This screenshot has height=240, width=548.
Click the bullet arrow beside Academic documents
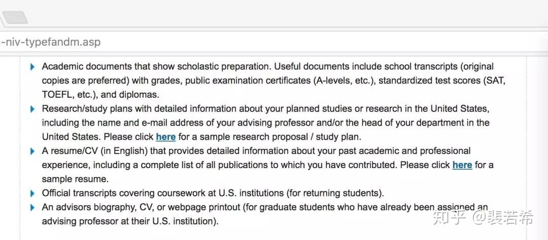click(x=32, y=67)
